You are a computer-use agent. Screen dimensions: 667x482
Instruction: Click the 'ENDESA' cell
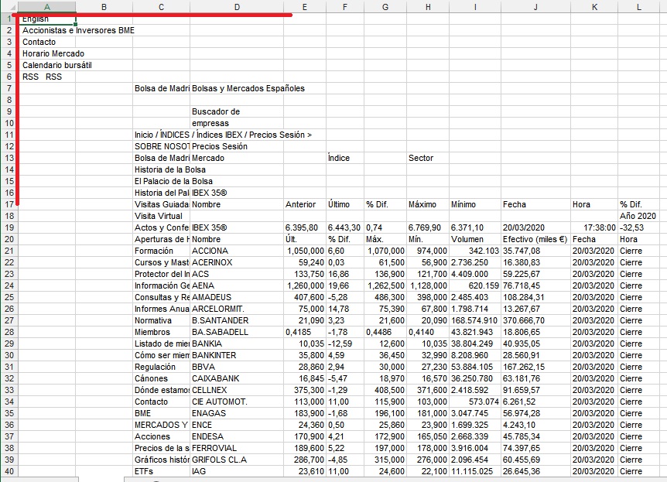point(237,436)
